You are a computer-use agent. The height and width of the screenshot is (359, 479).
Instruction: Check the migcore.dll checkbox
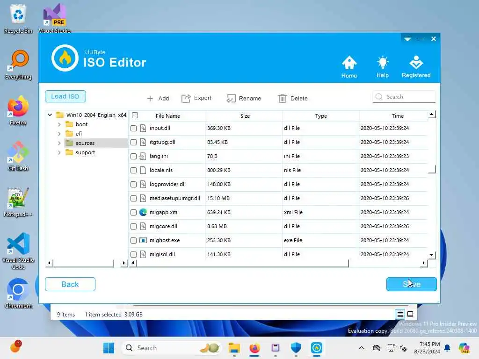pyautogui.click(x=133, y=227)
